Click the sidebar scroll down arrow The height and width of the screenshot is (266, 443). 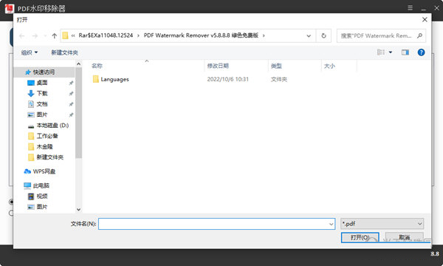pos(78,209)
